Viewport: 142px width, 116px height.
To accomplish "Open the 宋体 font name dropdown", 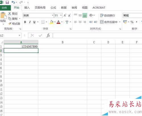I will [x=53, y=15].
